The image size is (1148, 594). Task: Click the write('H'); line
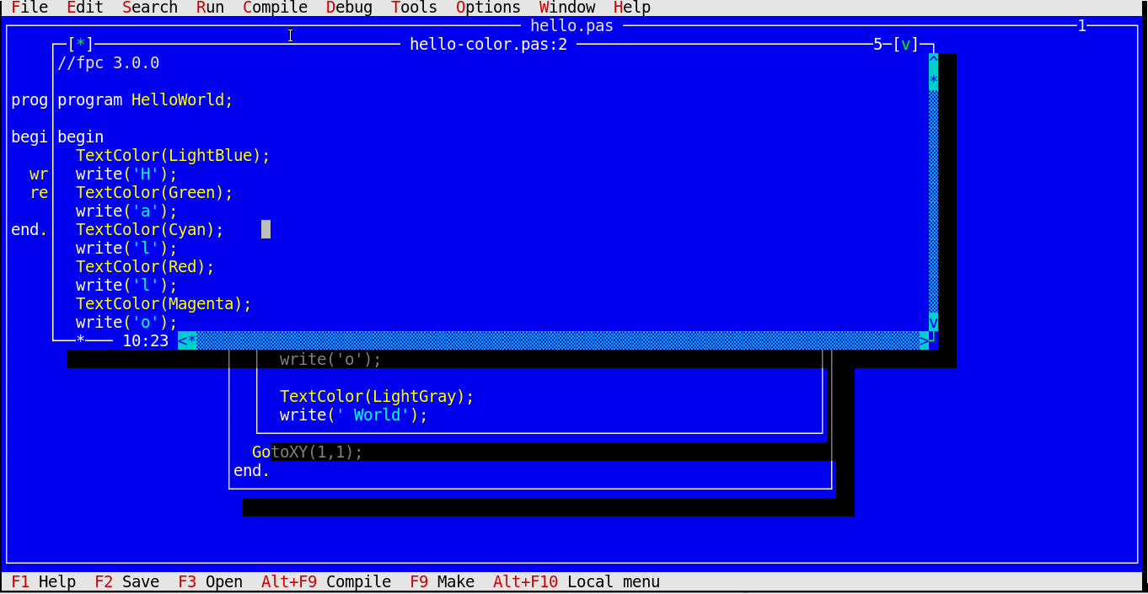126,174
